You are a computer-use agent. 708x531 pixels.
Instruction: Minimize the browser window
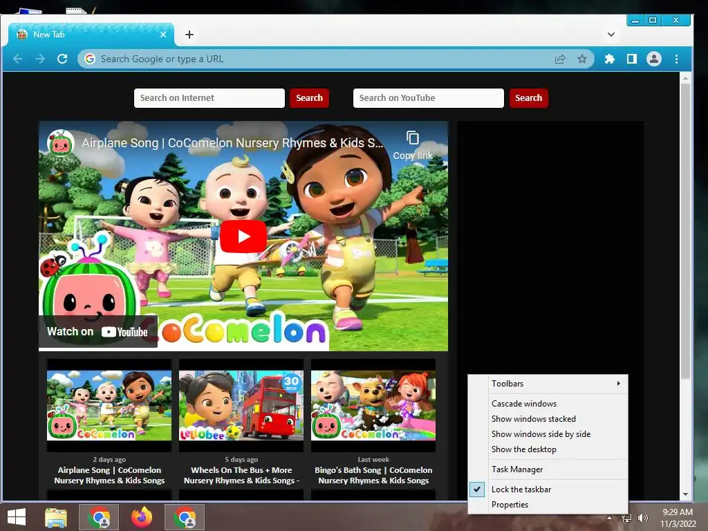(x=635, y=20)
